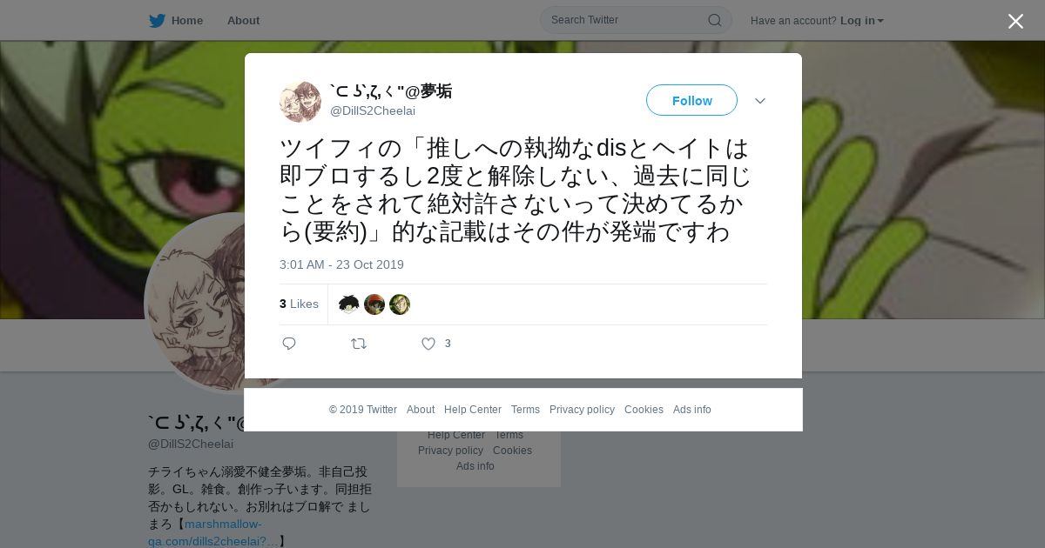Screen dimensions: 1045x548
Task: Open third liker's avatar
Action: pos(400,304)
